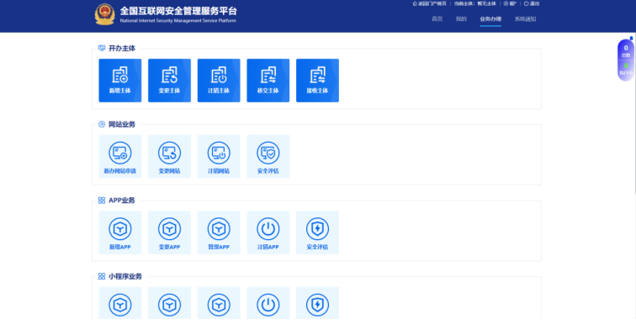Viewport: 636px width, 329px height.
Task: Click the 执行中 counter in floating widget
Action: (626, 69)
